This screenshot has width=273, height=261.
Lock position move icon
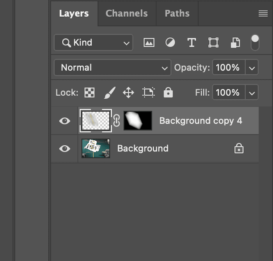coord(128,92)
